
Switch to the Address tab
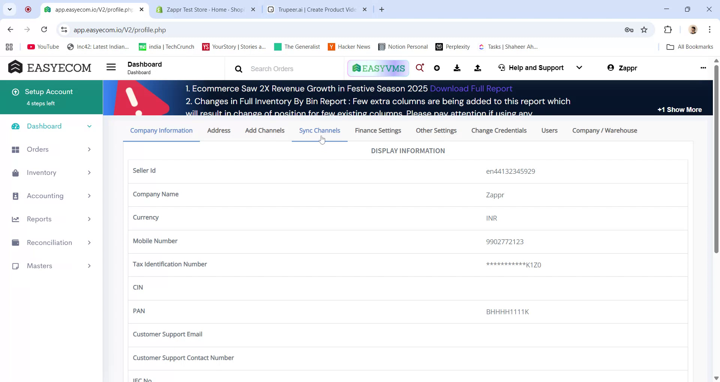point(219,130)
